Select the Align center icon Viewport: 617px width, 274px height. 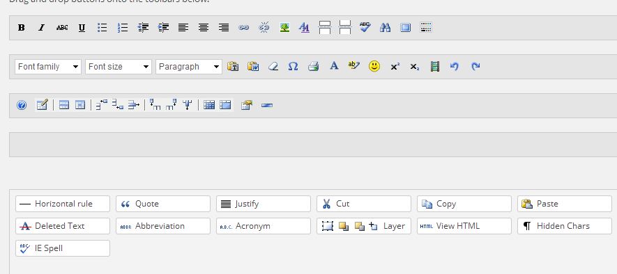[x=204, y=28]
